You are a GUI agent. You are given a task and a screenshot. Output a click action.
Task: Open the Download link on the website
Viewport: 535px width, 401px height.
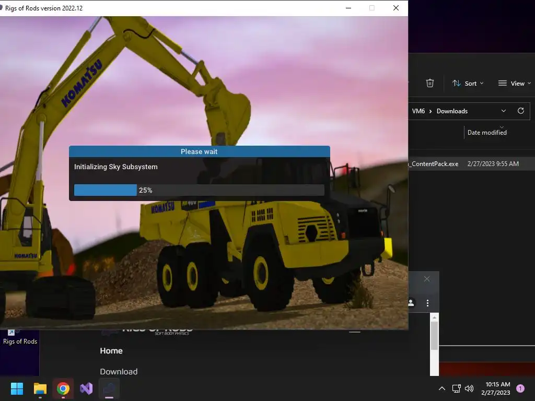(x=119, y=371)
